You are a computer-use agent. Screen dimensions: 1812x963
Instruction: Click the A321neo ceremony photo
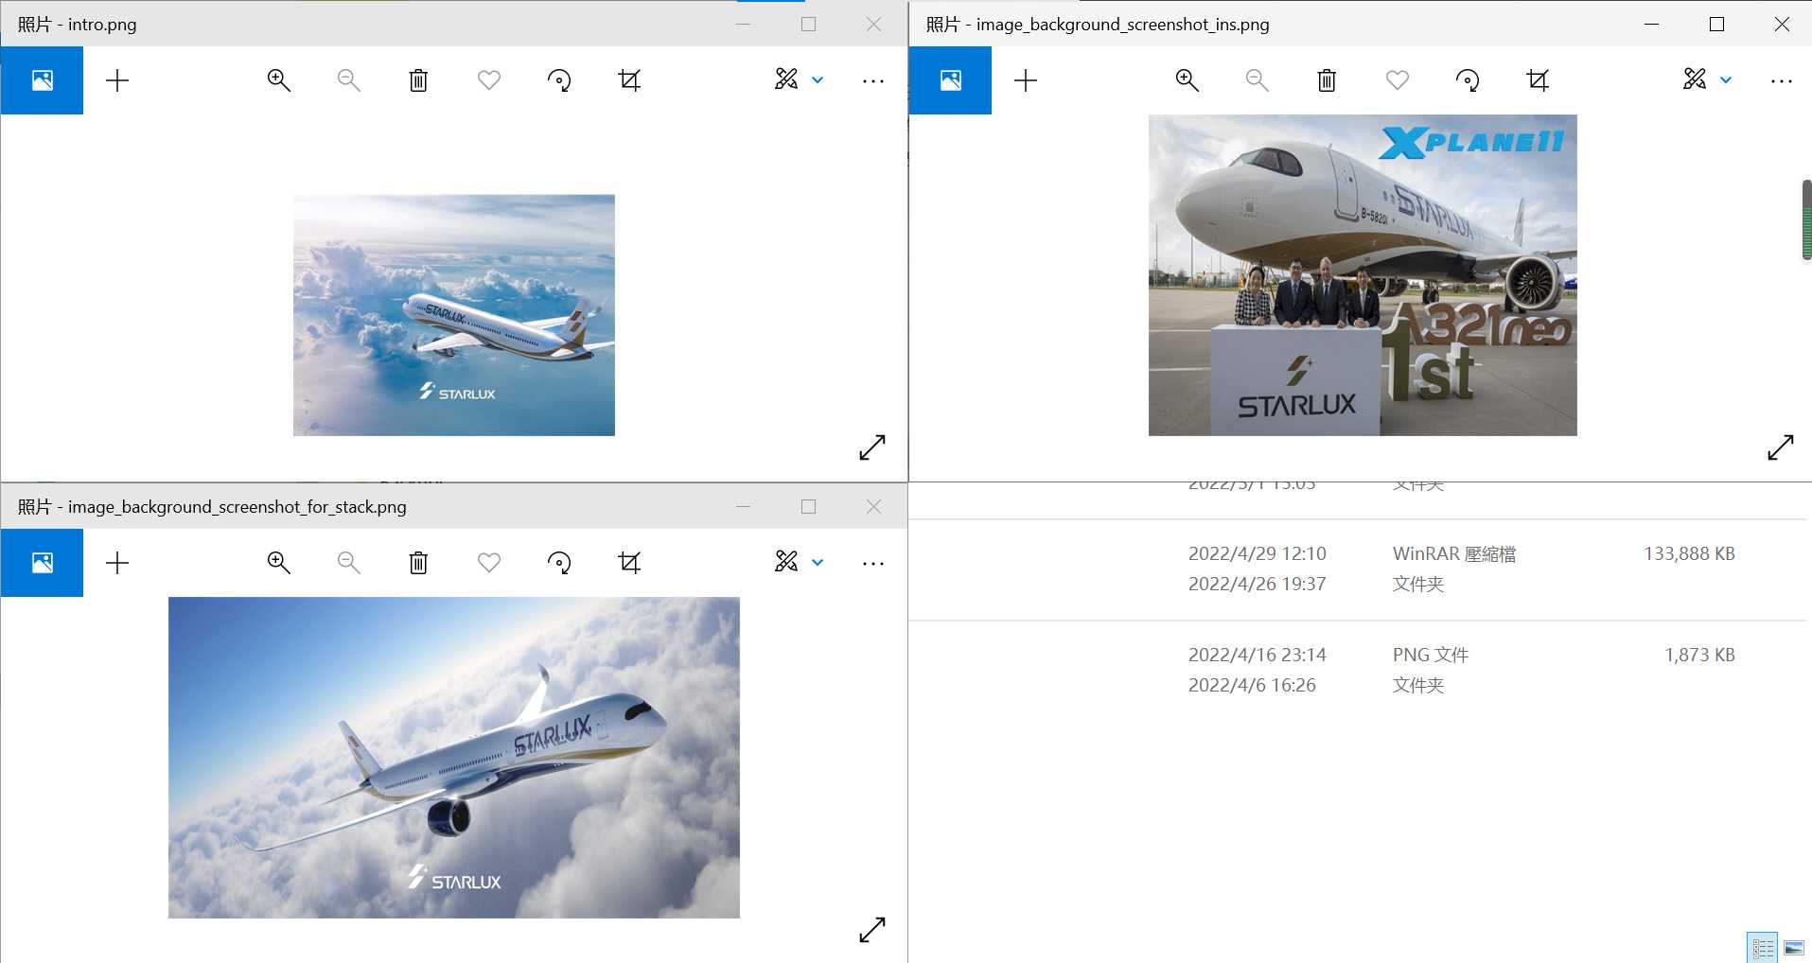pyautogui.click(x=1363, y=275)
